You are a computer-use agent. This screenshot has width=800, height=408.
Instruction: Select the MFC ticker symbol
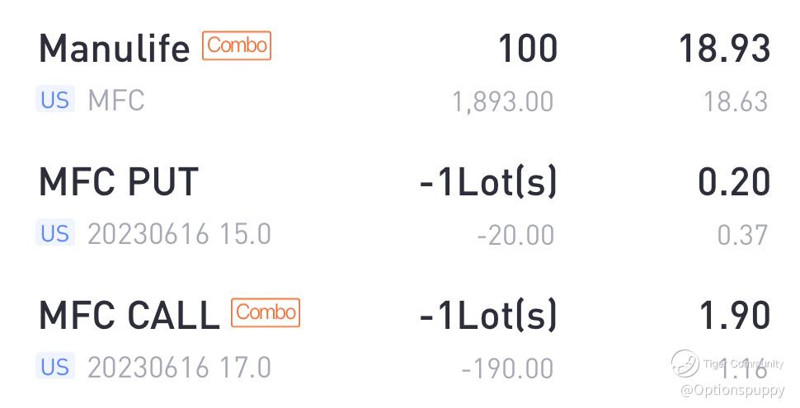(115, 100)
